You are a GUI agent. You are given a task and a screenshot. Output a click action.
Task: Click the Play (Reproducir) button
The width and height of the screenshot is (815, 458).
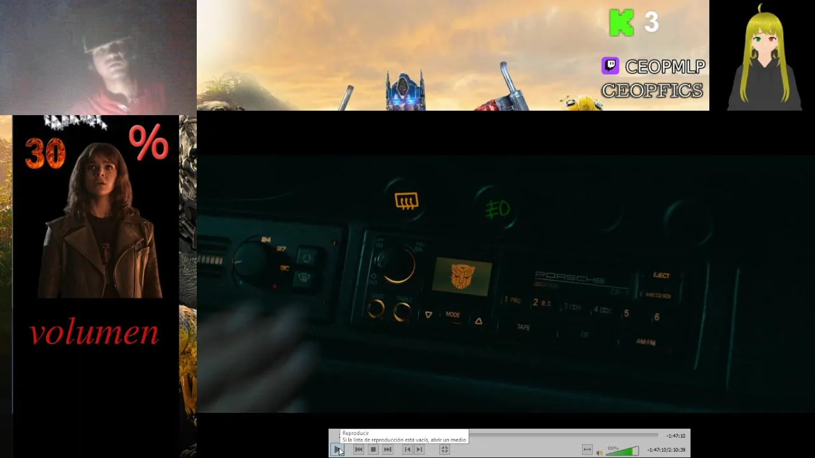[x=337, y=450]
